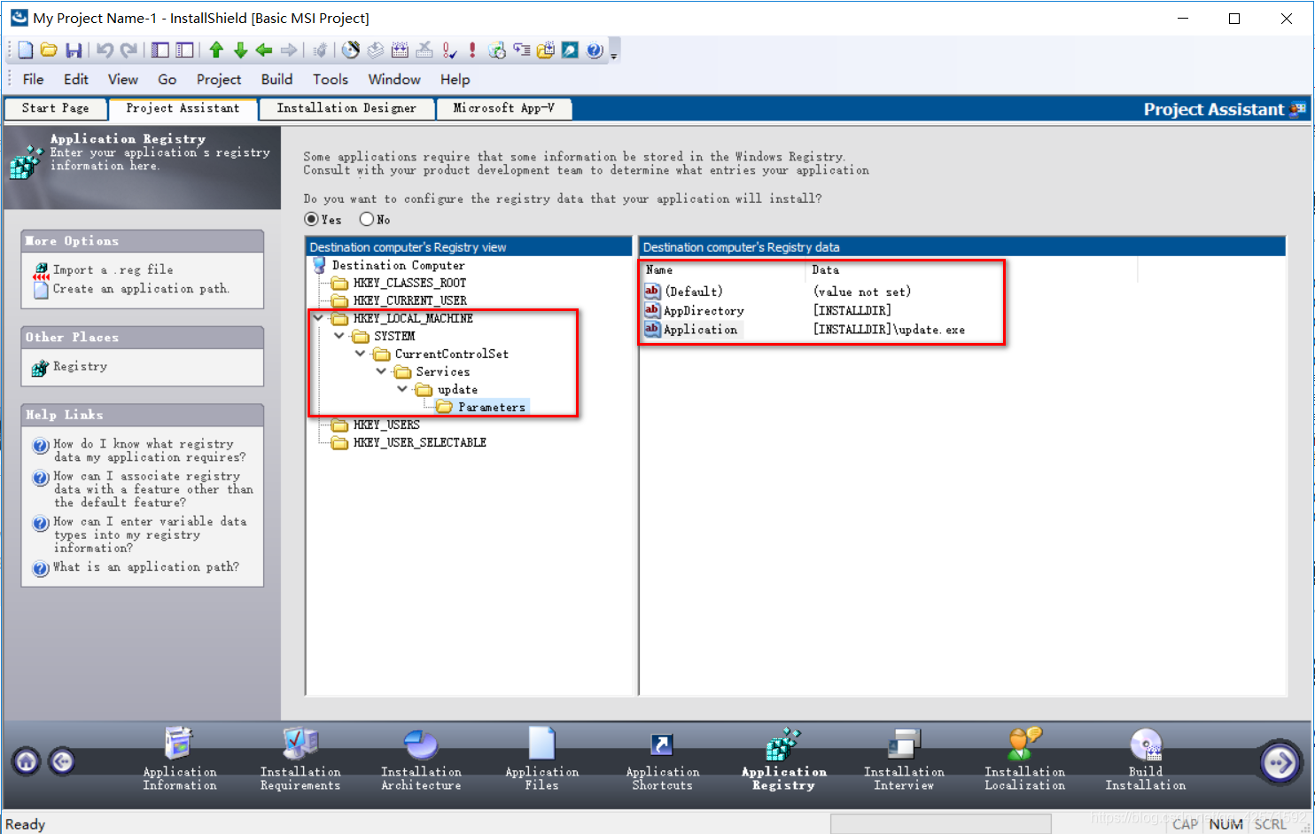Image resolution: width=1315 pixels, height=834 pixels.
Task: Go to the Installation Localization step
Action: (1024, 760)
